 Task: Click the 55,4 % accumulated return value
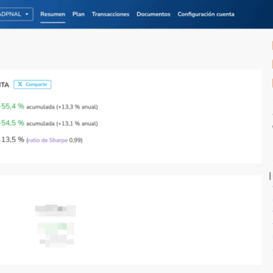click(12, 106)
